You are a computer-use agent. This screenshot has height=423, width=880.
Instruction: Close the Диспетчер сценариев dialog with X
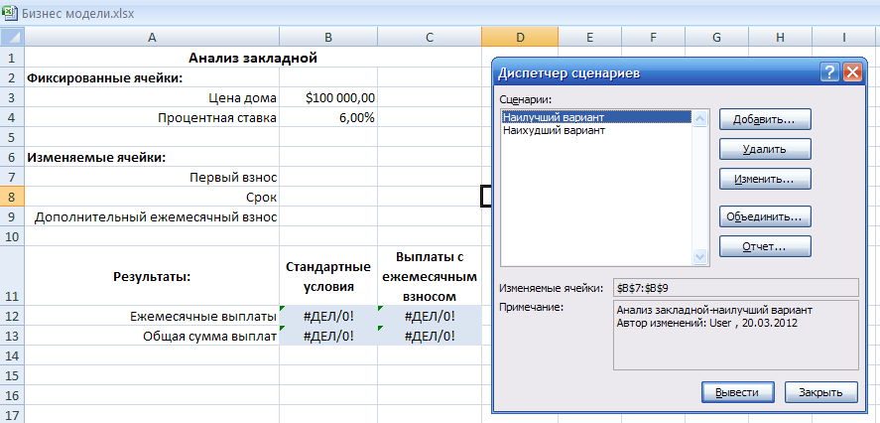pyautogui.click(x=851, y=73)
